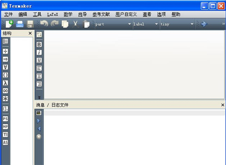Image resolution: width=226 pixels, height=165 pixels.
Task: Select the infinity symbols panel icon
Action: (x=5, y=91)
